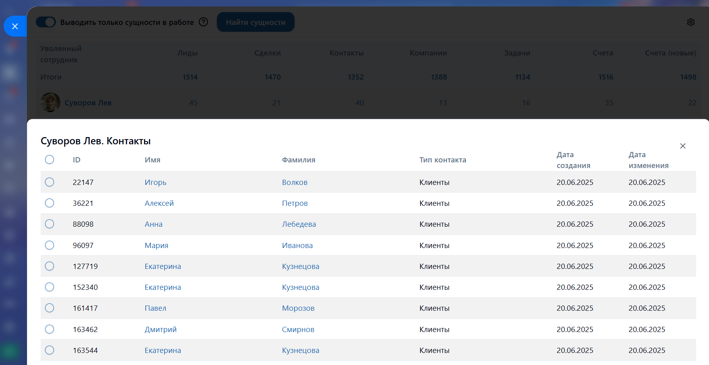Click the Петров surname link
The height and width of the screenshot is (365, 709).
coord(295,203)
